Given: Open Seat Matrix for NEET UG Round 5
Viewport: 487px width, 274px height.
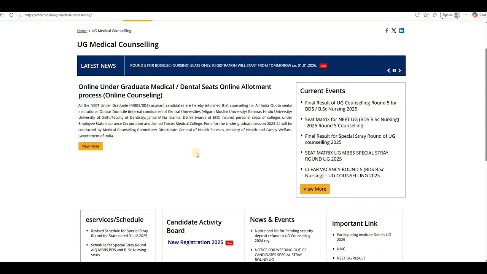Looking at the screenshot, I should pos(352,123).
